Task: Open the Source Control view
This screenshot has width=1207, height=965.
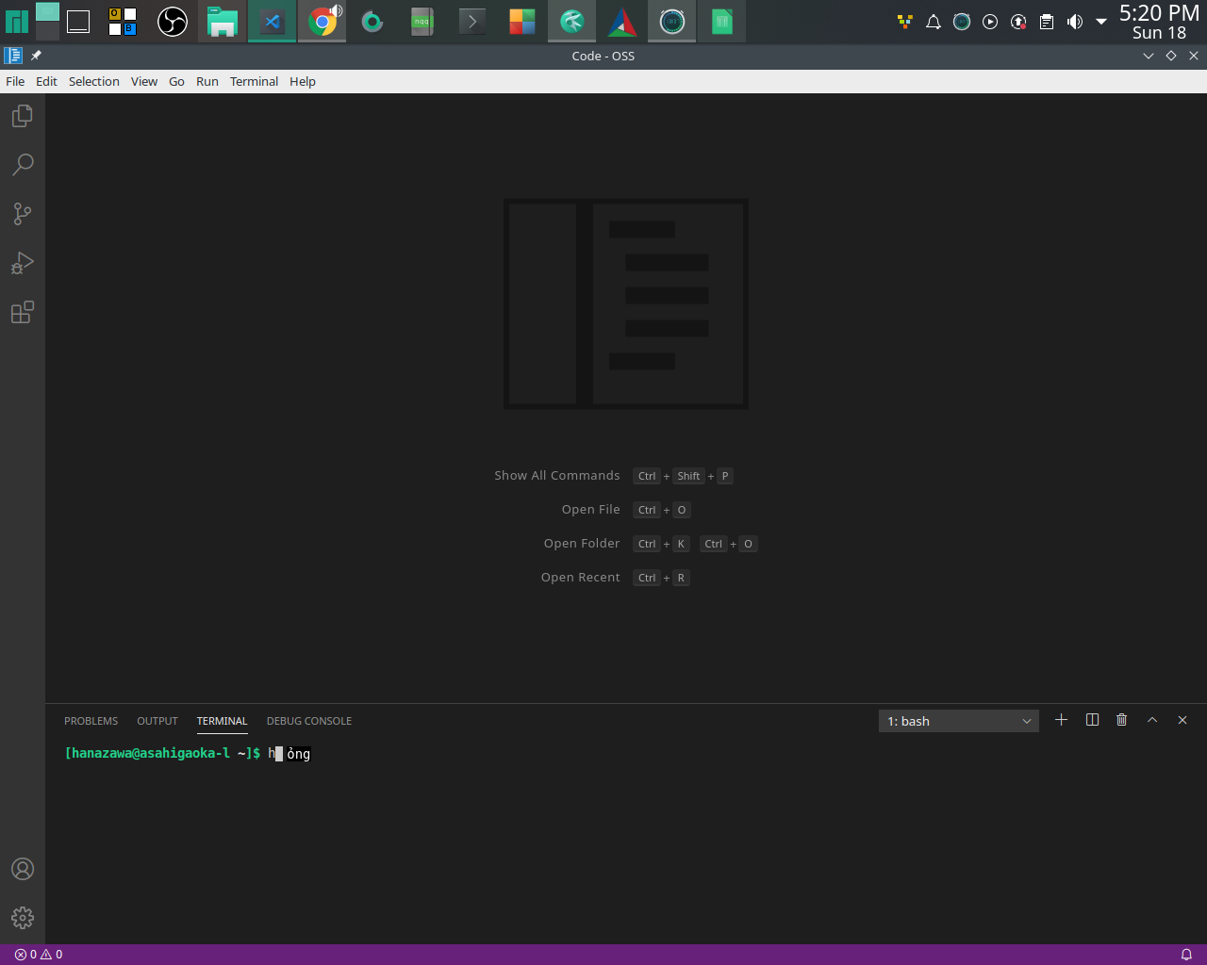Action: pos(23,213)
